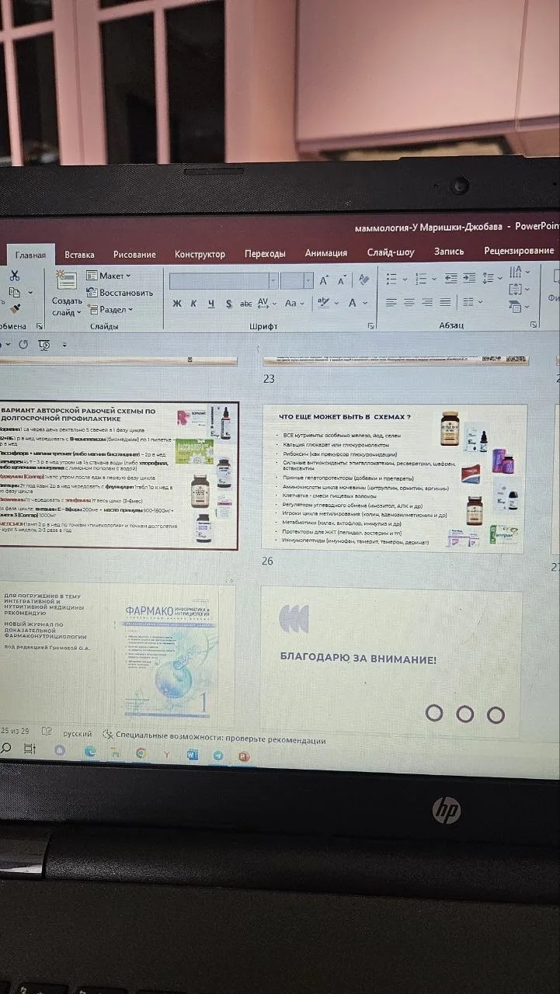The image size is (560, 994).
Task: Open the bullets list dropdown
Action: (396, 278)
